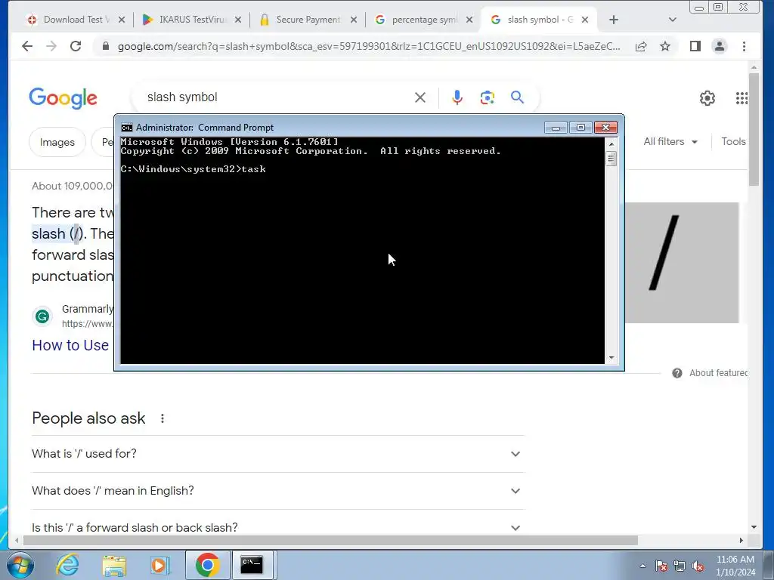774x580 pixels.
Task: Close the Download Test tab
Action: (122, 20)
